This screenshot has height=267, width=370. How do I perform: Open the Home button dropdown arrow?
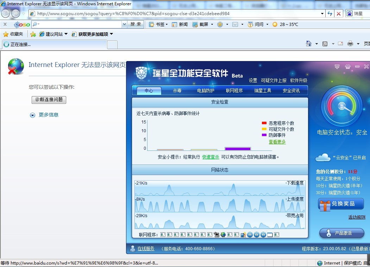(x=316, y=44)
